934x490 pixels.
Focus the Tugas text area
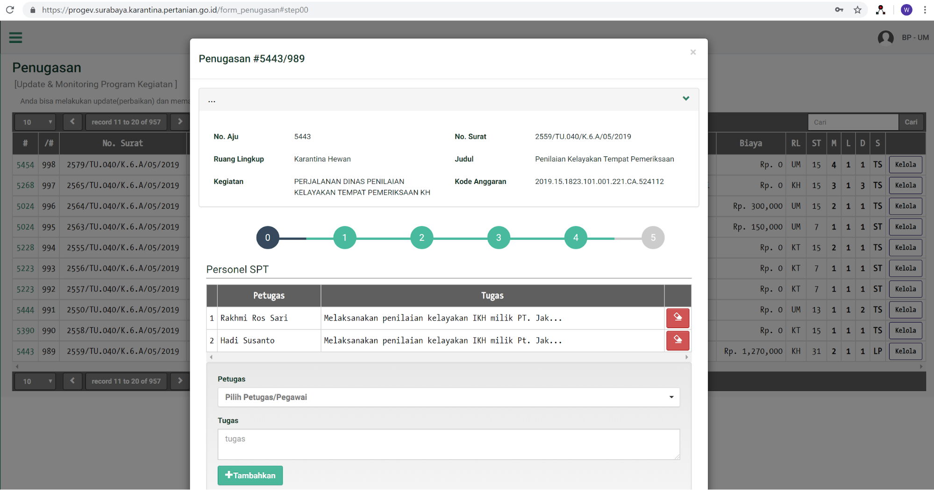(448, 444)
